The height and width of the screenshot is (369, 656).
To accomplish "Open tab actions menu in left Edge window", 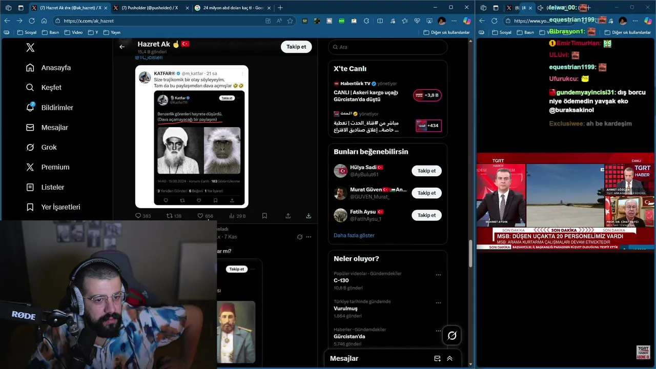I will click(x=20, y=8).
